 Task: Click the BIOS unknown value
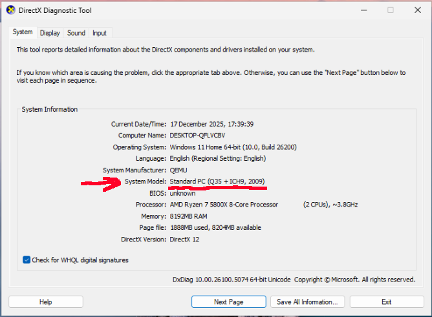182,193
